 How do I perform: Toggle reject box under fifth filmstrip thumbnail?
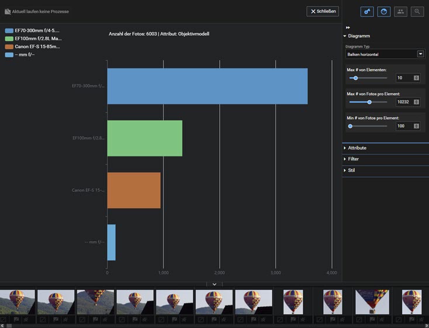coord(161,319)
